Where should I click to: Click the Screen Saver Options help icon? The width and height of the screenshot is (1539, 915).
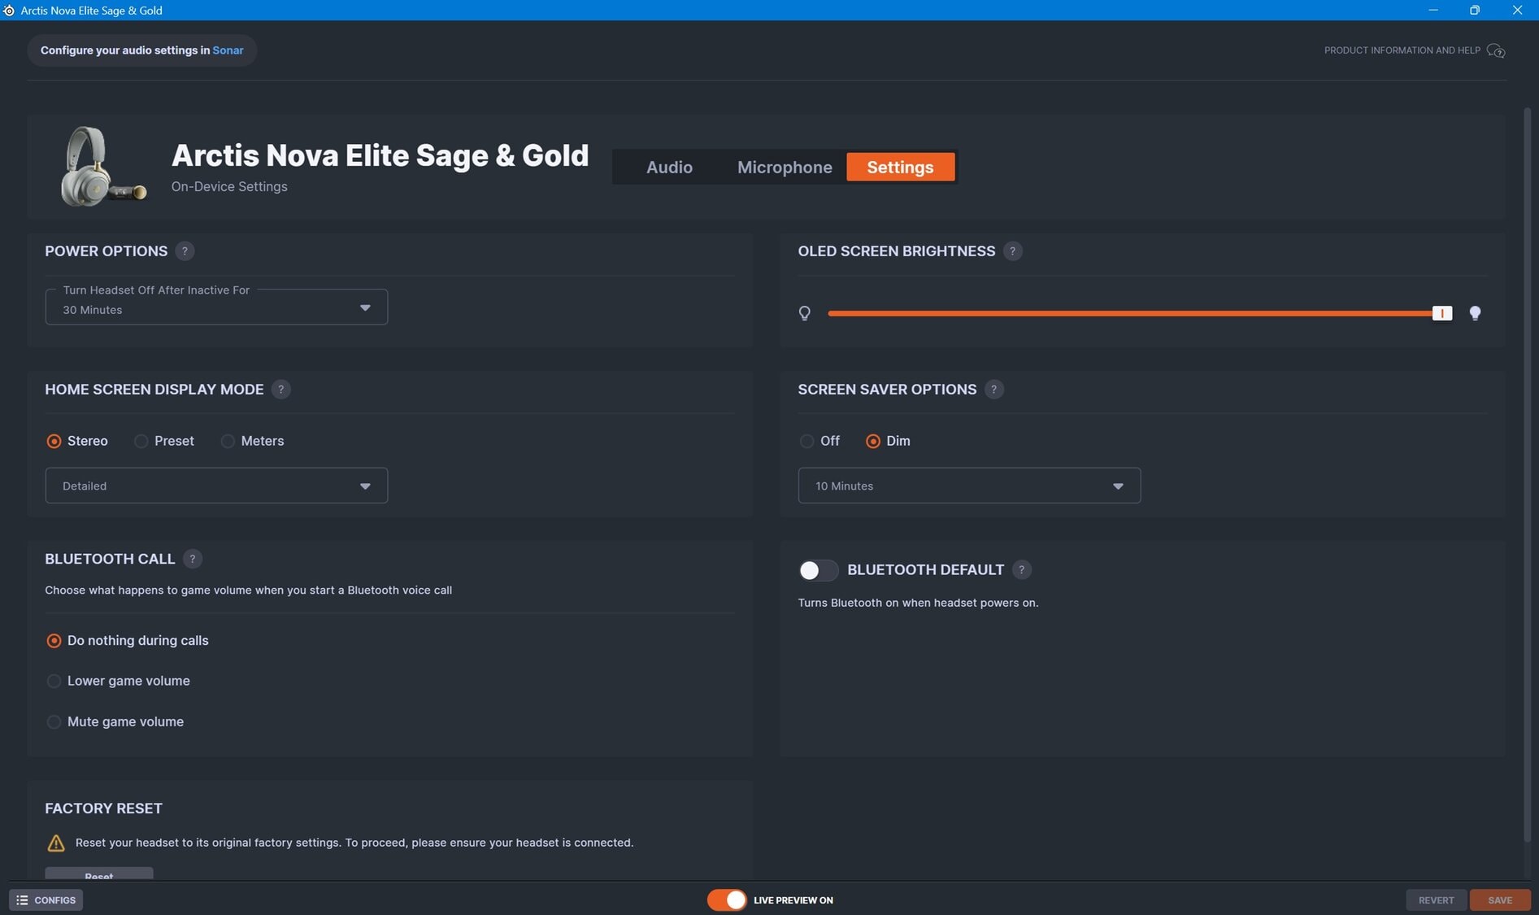coord(993,390)
